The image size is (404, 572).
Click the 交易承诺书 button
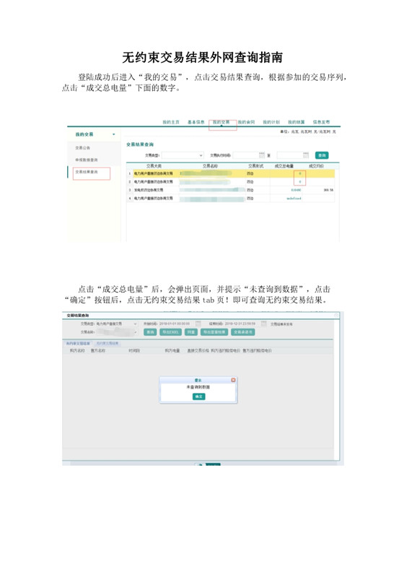click(243, 332)
